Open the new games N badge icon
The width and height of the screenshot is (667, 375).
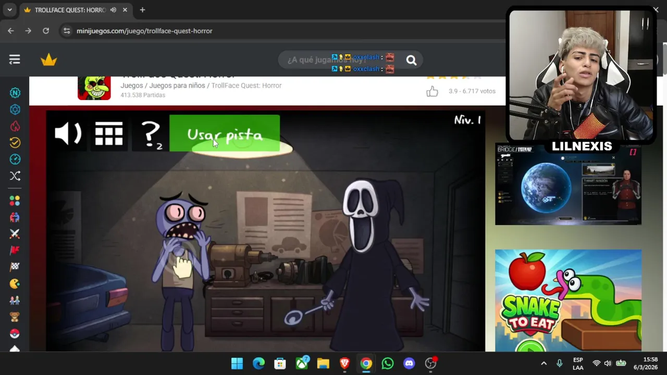click(x=15, y=93)
